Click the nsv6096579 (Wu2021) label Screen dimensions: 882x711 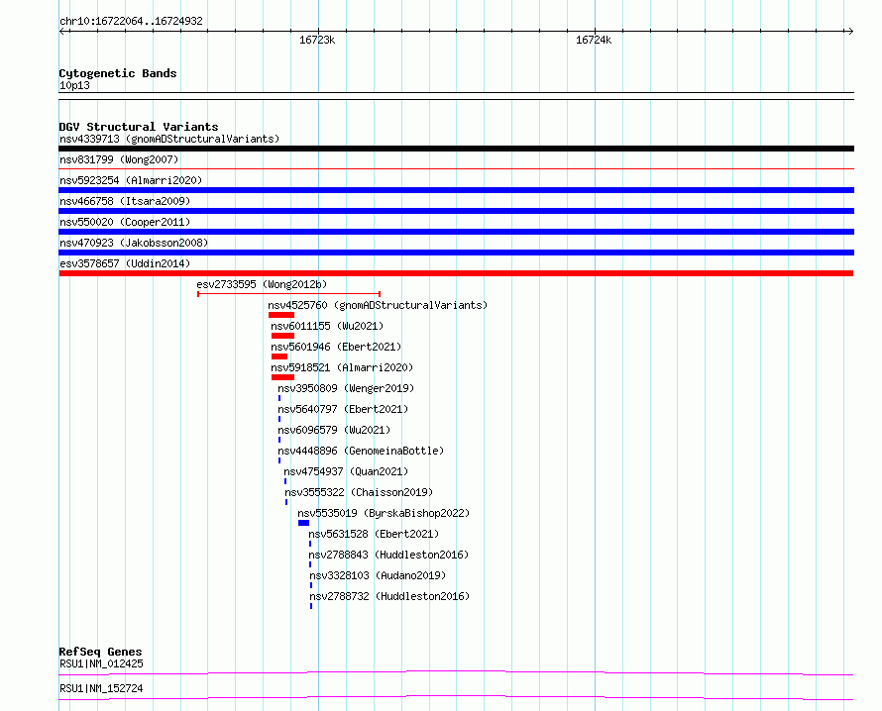(x=334, y=430)
